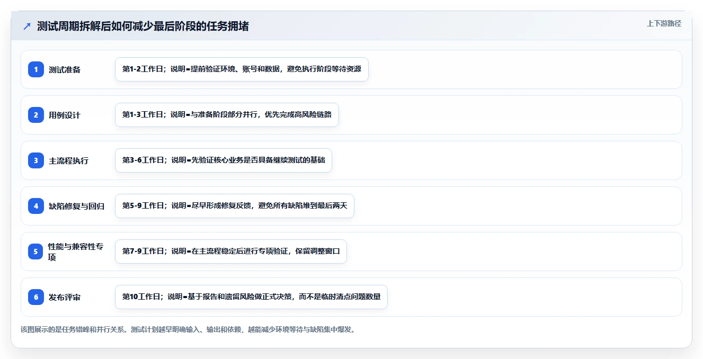Select the number 5 badge for 性能与兼容性专项

click(36, 252)
